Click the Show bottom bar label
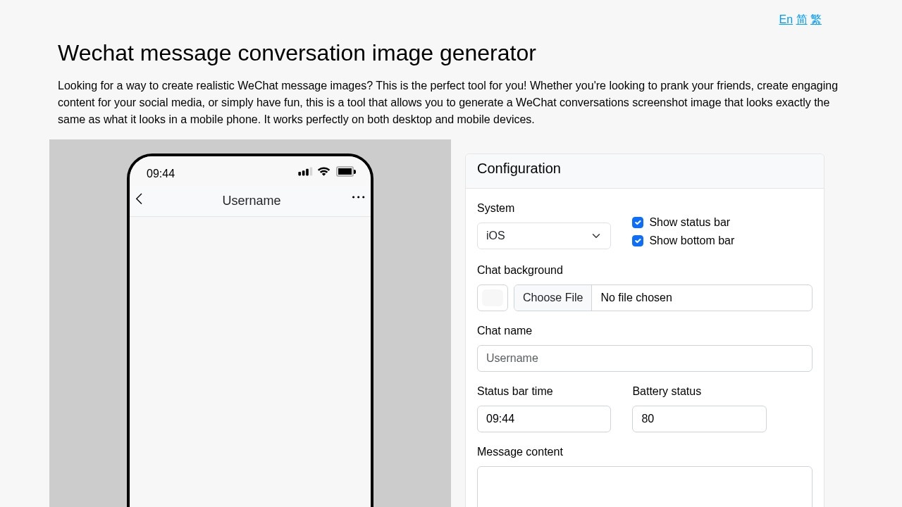Image resolution: width=902 pixels, height=507 pixels. pyautogui.click(x=691, y=241)
